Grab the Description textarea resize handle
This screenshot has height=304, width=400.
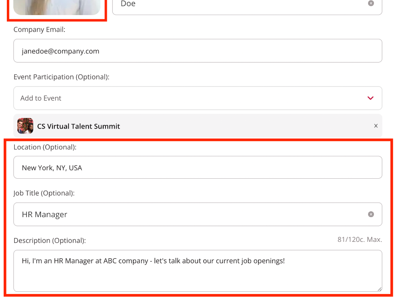(x=379, y=288)
